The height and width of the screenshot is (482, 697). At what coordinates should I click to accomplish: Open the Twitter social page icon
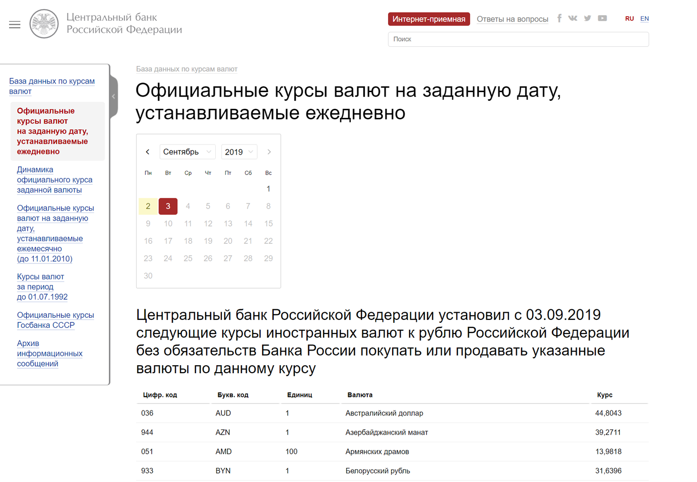pos(587,18)
